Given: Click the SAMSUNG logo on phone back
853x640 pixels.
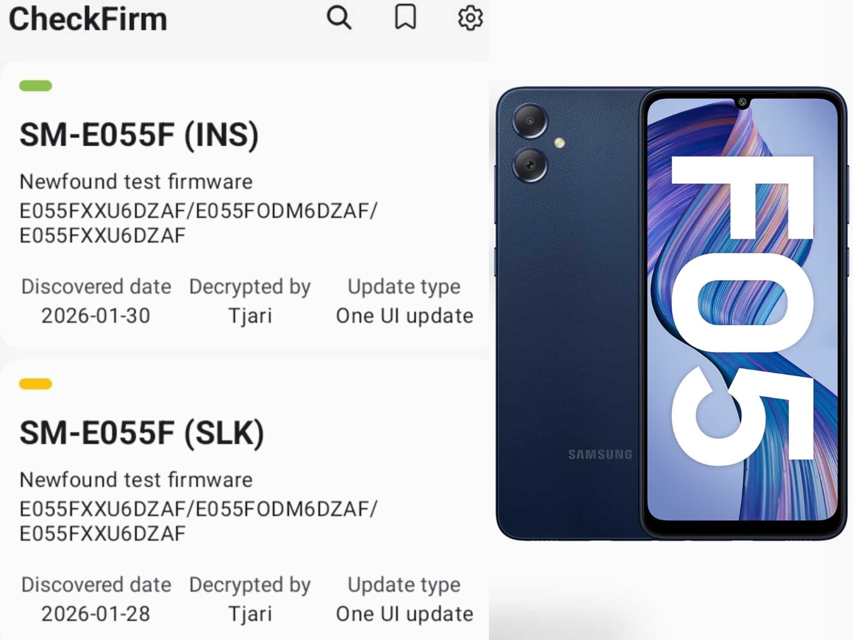Looking at the screenshot, I should (x=600, y=454).
